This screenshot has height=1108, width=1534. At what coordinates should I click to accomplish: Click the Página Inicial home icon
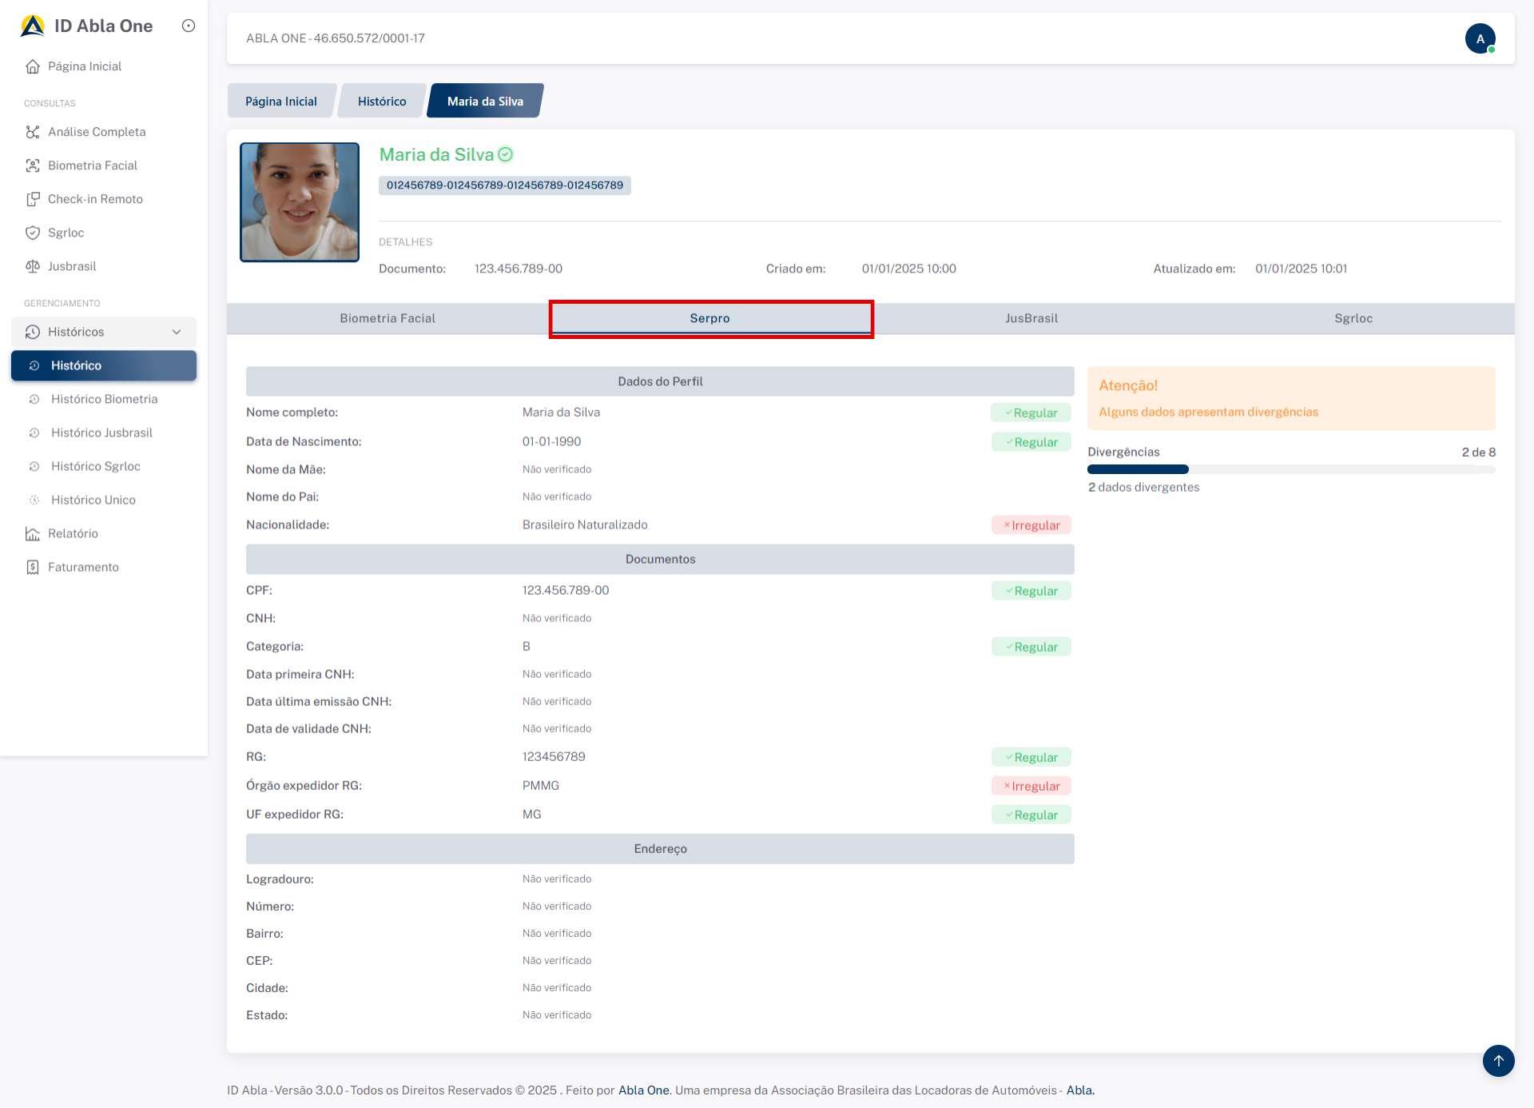[33, 66]
